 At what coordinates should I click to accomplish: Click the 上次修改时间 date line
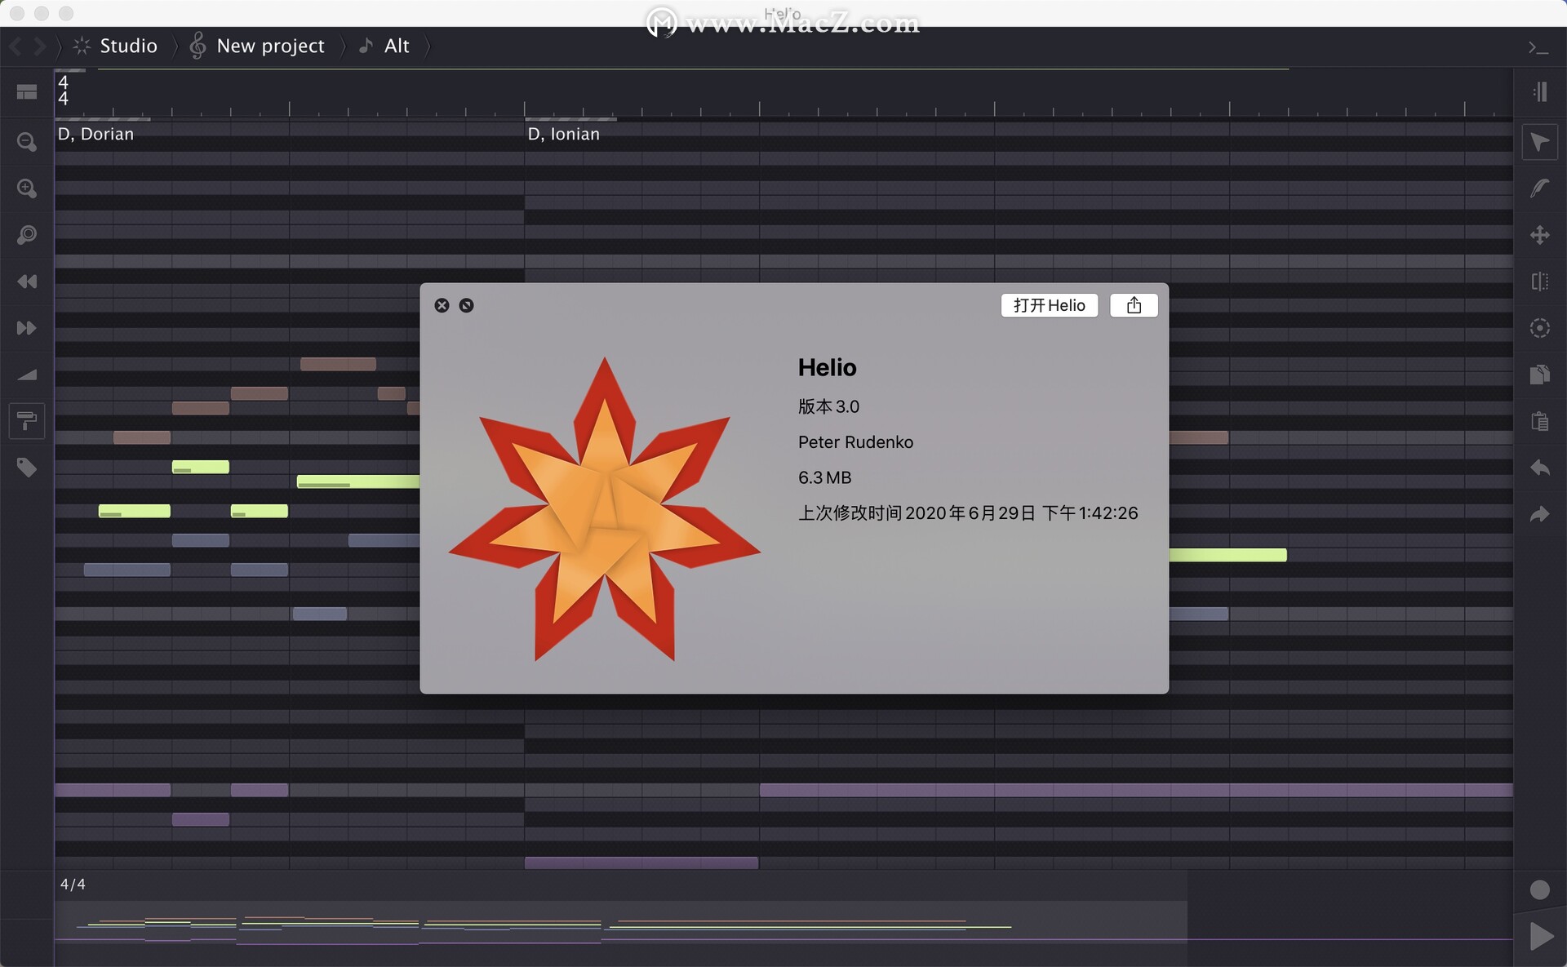tap(968, 513)
